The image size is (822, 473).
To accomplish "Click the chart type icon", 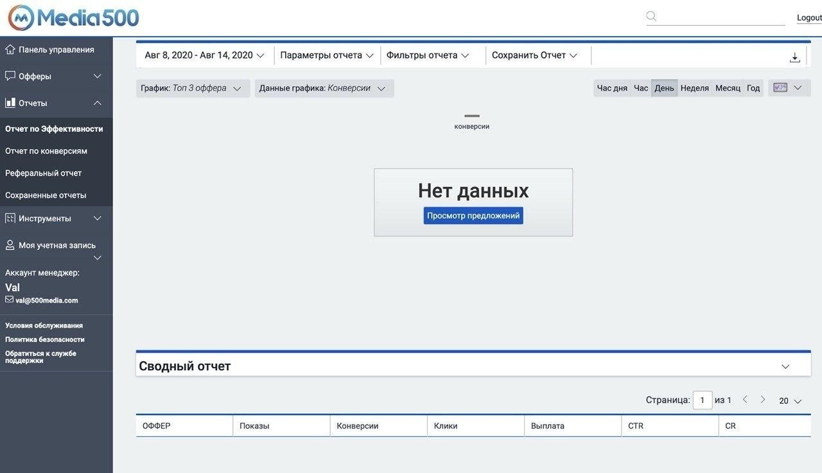I will [780, 87].
